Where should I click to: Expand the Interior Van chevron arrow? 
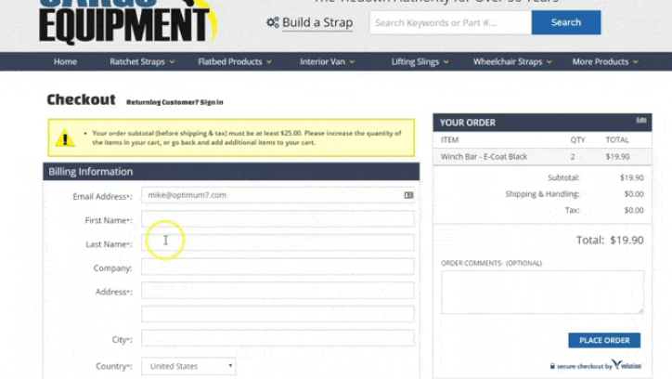[x=352, y=62]
